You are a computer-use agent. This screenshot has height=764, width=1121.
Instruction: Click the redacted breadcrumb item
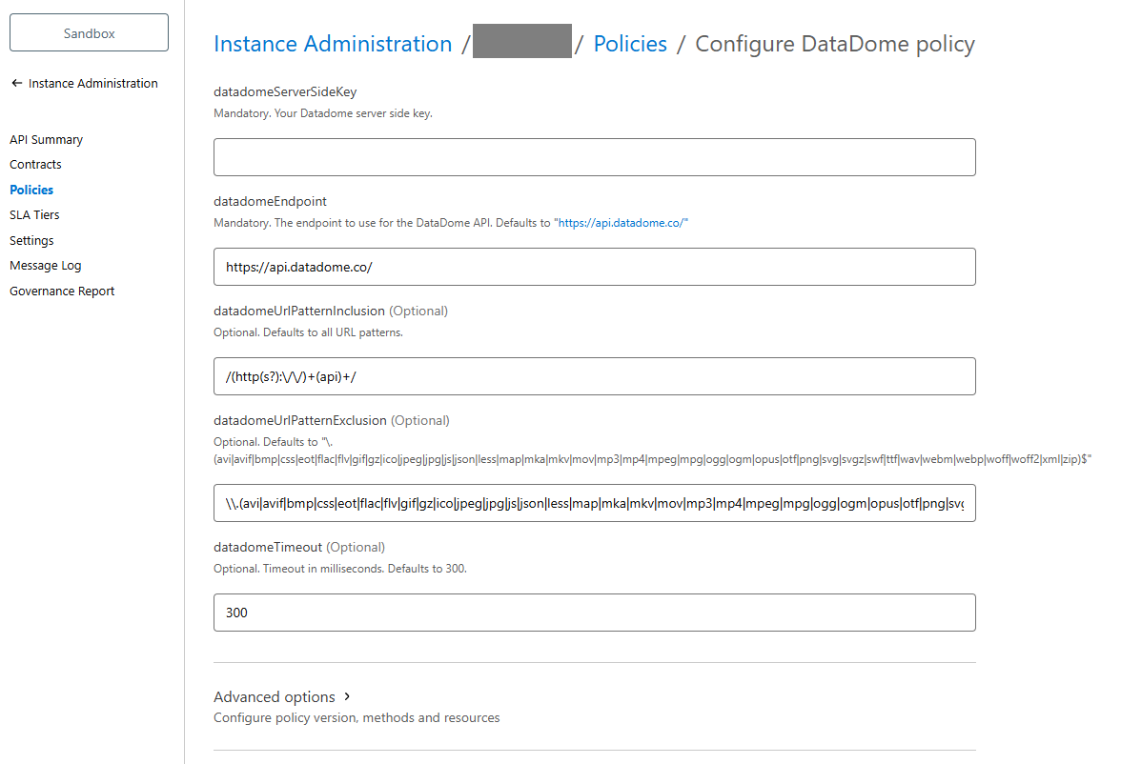pos(522,41)
